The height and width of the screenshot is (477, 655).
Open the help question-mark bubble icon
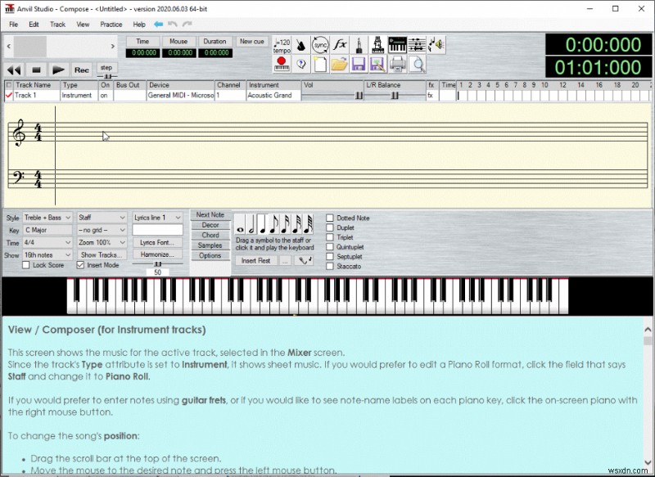[300, 65]
